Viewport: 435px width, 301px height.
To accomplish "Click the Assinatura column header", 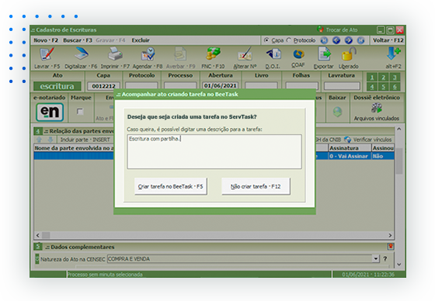I will tap(350, 147).
